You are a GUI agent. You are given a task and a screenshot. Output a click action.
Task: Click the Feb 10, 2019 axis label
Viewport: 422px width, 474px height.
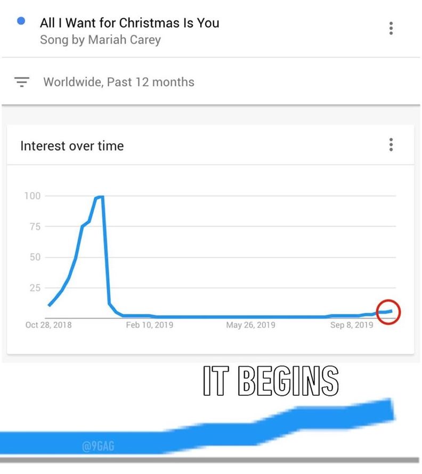150,325
